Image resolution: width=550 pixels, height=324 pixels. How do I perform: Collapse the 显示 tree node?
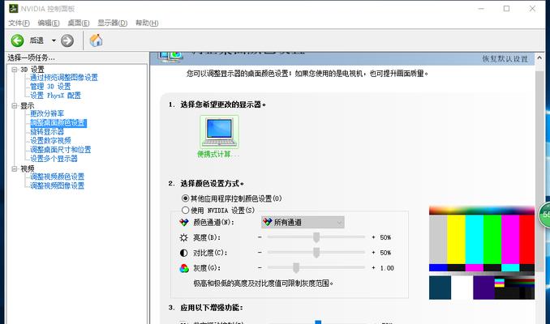15,105
